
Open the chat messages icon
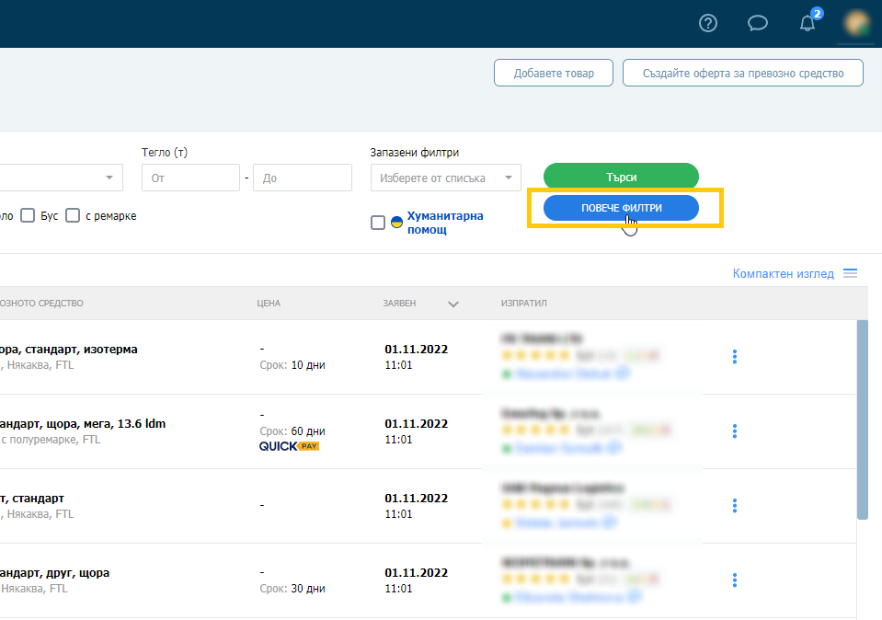(x=757, y=23)
